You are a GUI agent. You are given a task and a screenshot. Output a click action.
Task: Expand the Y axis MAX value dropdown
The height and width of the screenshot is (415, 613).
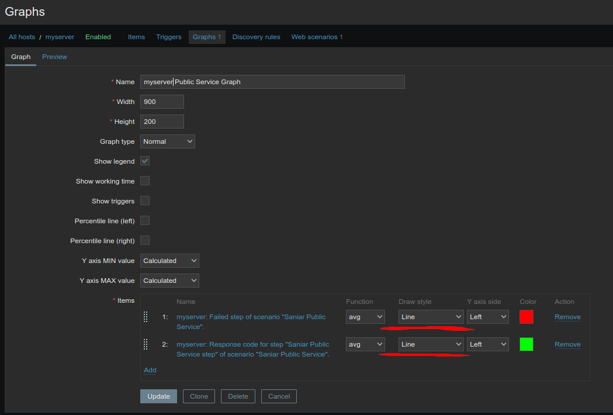(169, 281)
